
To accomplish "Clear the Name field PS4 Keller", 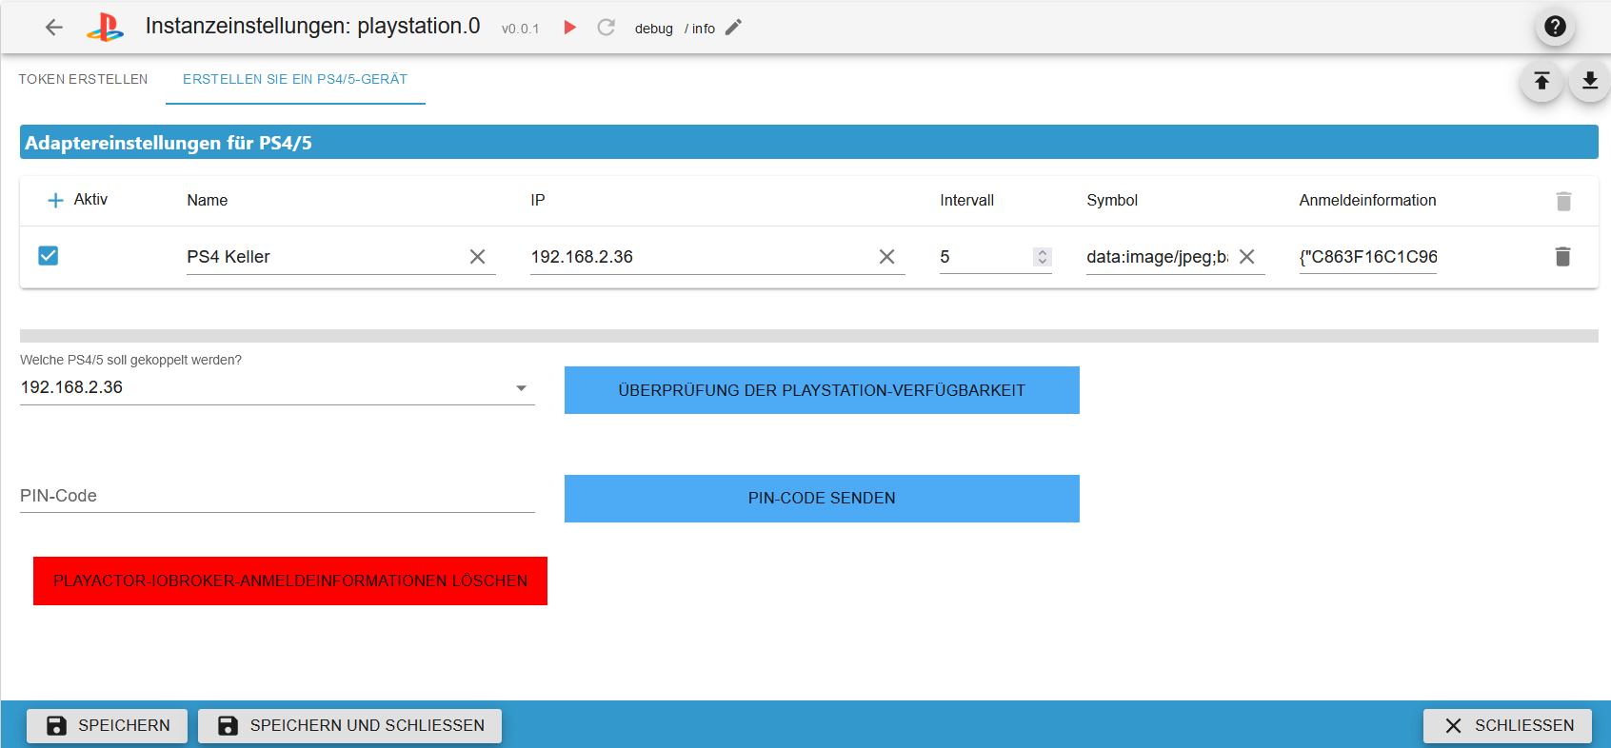I will coord(478,257).
